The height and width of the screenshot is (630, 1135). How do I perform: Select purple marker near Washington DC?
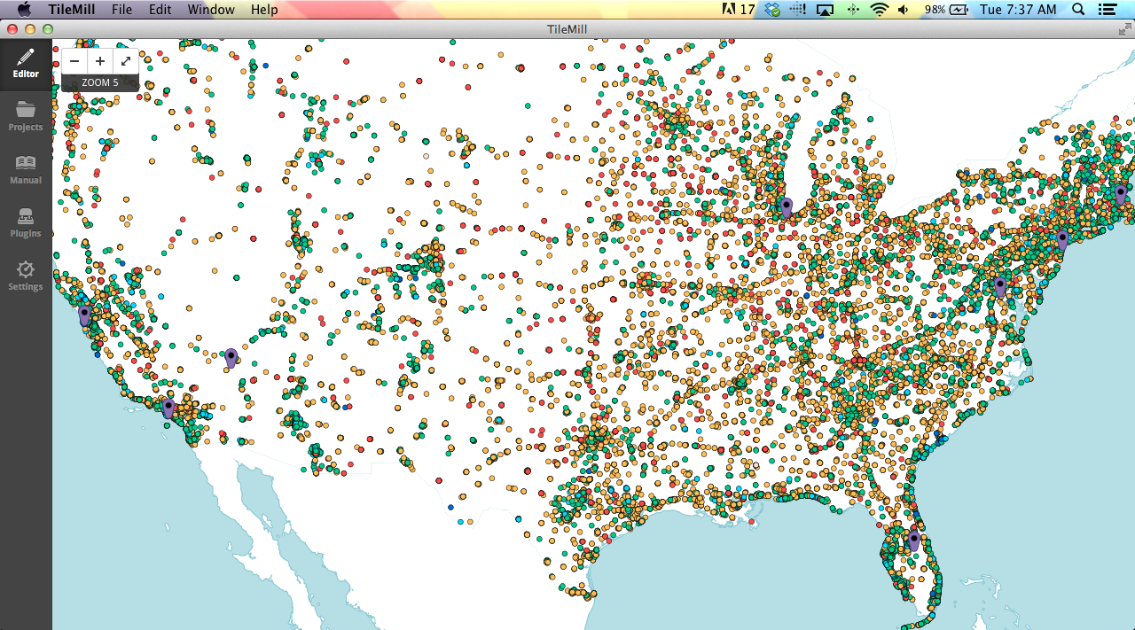pyautogui.click(x=1000, y=286)
